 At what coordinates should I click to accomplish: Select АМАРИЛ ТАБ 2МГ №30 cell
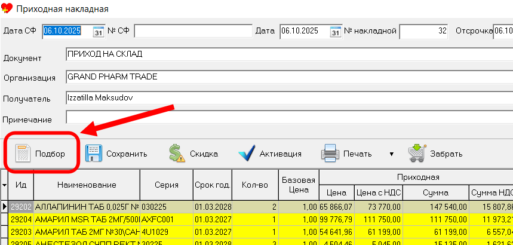[87, 232]
